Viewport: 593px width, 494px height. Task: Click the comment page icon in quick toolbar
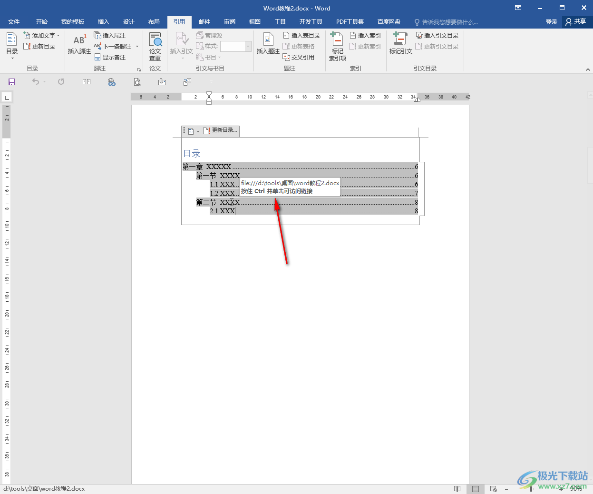(x=187, y=82)
